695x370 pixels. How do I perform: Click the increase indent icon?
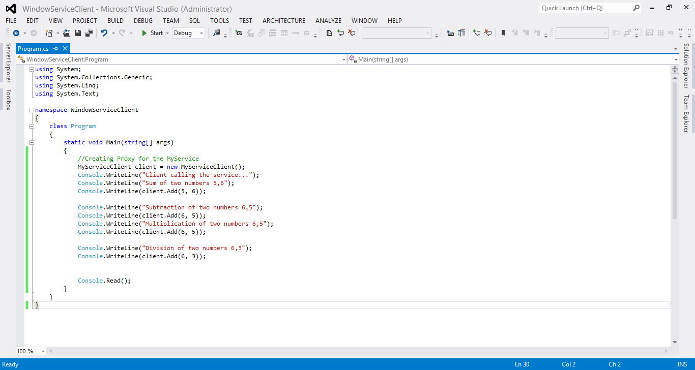coord(461,33)
